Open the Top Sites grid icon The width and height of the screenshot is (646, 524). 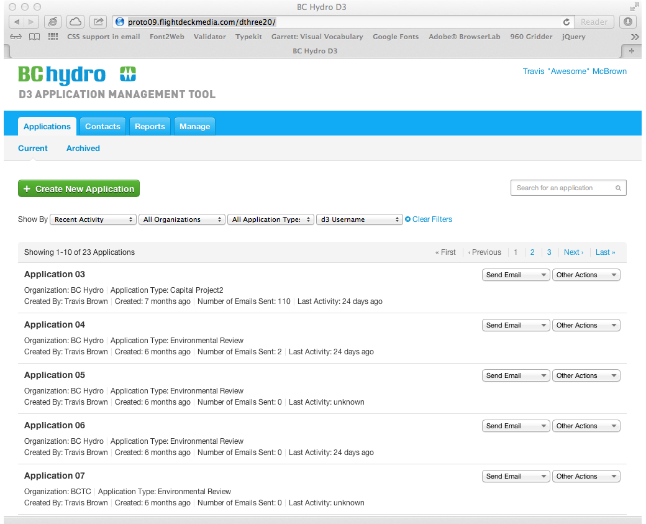53,37
